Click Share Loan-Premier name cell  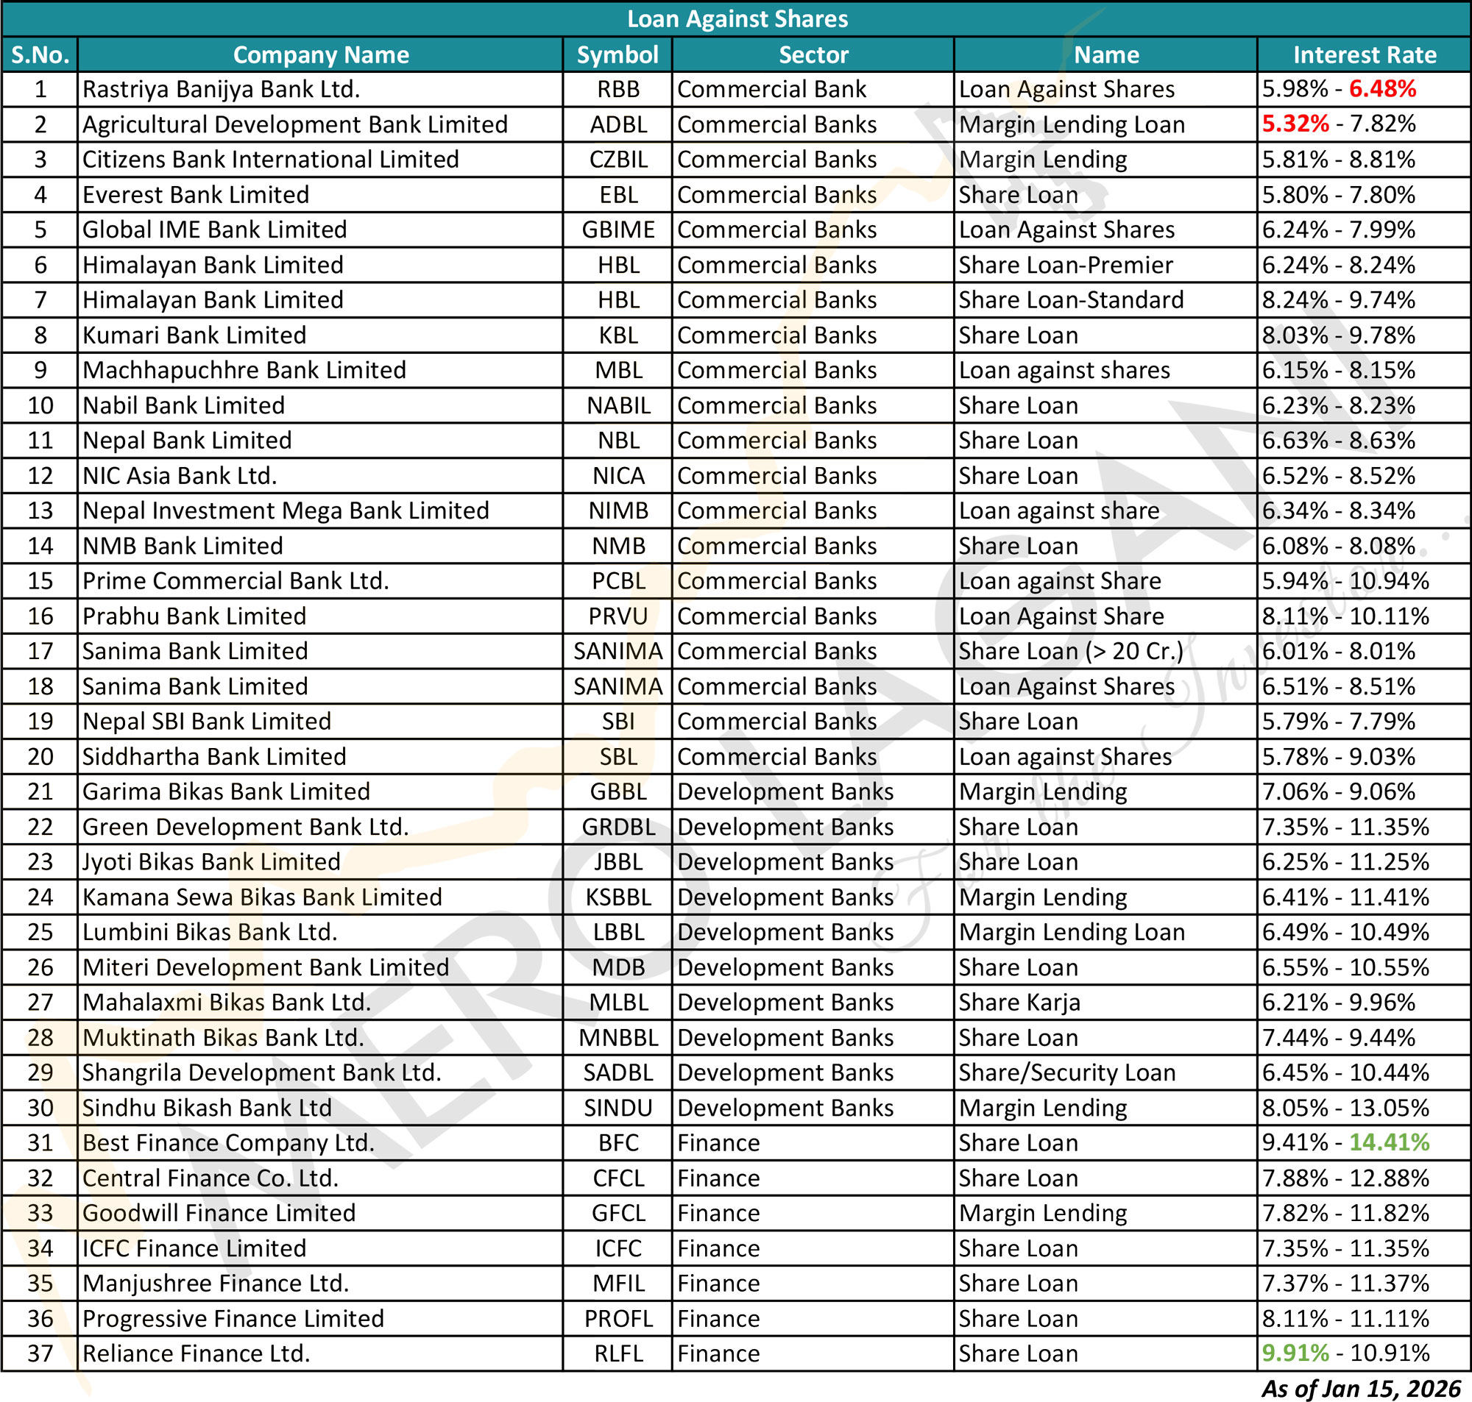1065,265
